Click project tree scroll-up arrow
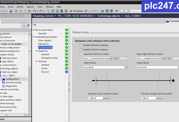Viewport: 179px width, 122px height. click(x=30, y=34)
